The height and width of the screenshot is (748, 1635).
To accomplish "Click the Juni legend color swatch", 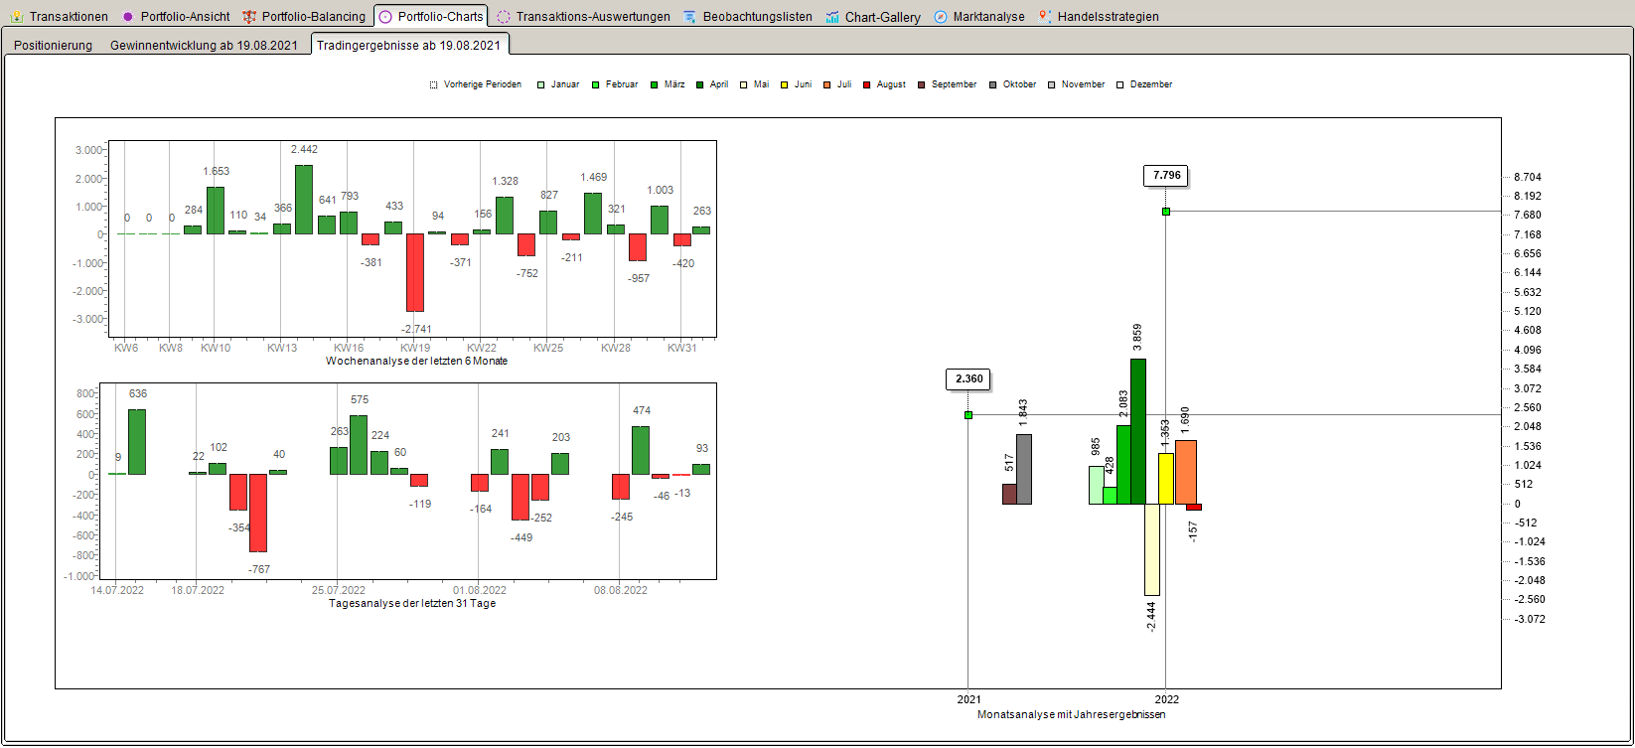I will (785, 85).
